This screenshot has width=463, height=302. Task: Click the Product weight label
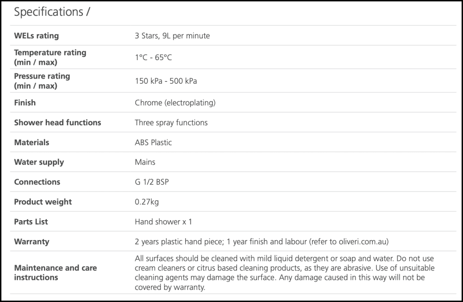[43, 202]
